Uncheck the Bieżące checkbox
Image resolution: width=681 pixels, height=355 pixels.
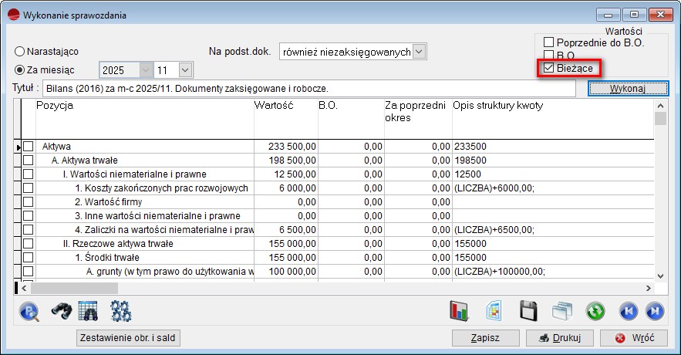coord(549,69)
